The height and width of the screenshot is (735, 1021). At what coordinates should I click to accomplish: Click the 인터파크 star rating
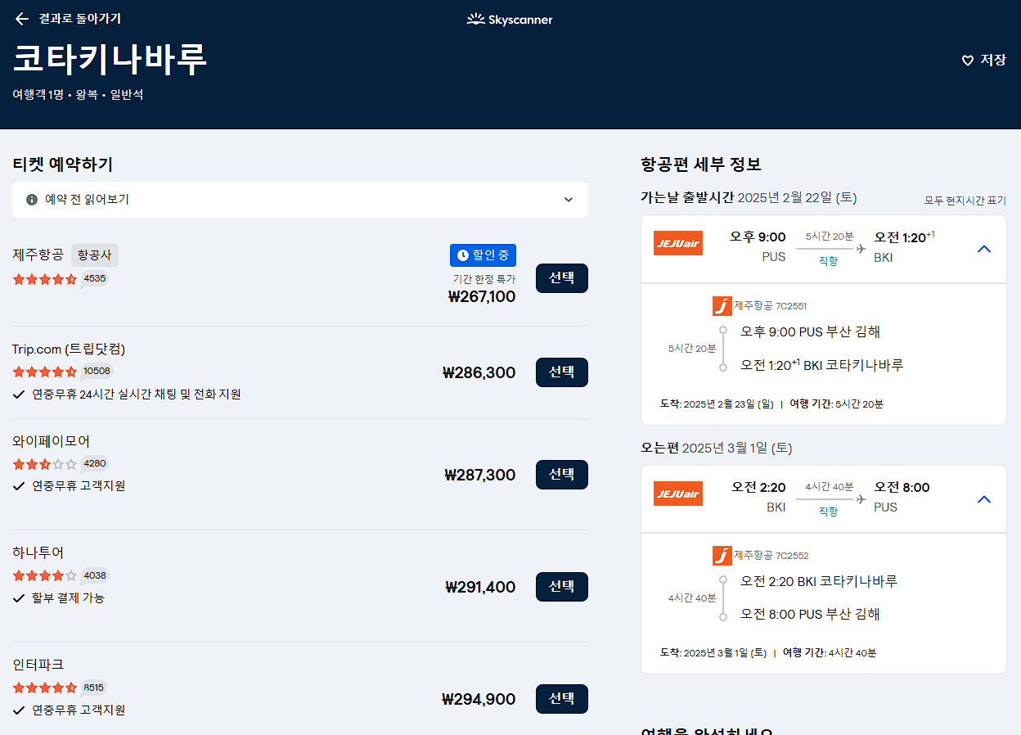point(45,688)
